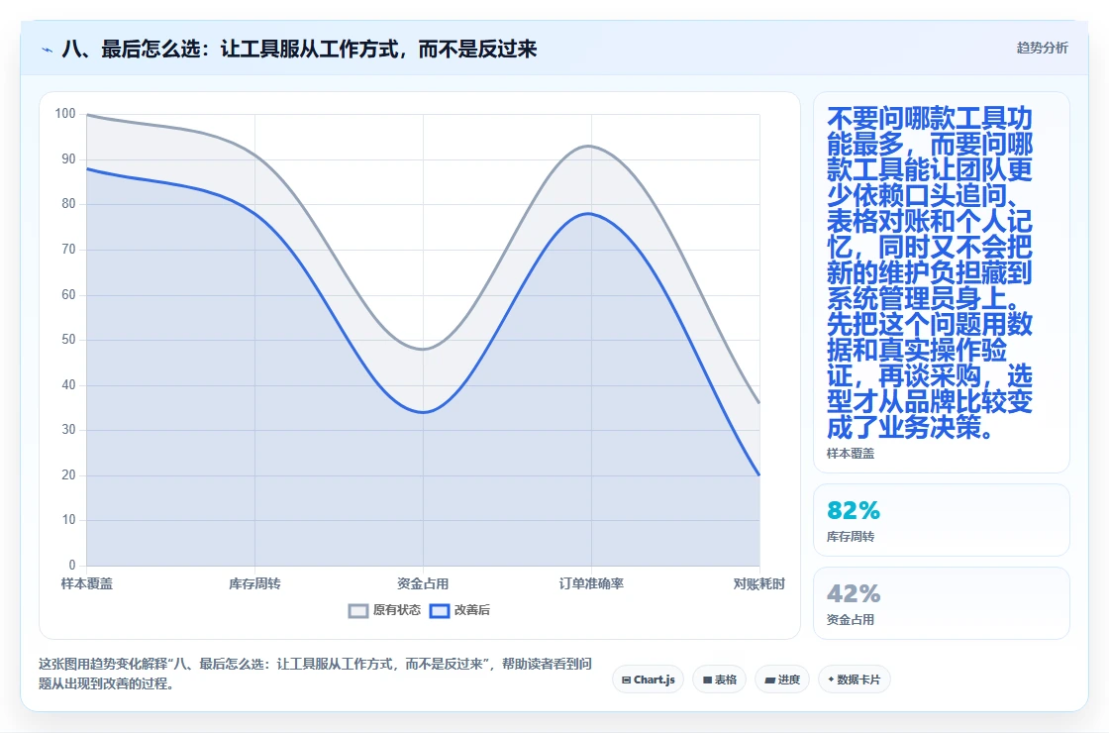This screenshot has width=1109, height=733.
Task: Click the 82% 库存周转 stat card
Action: 942,520
